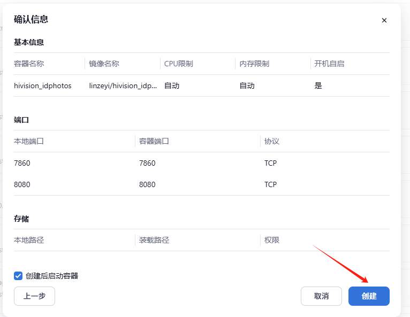
Task: Select the 内存限制 column header
Action: coord(254,64)
